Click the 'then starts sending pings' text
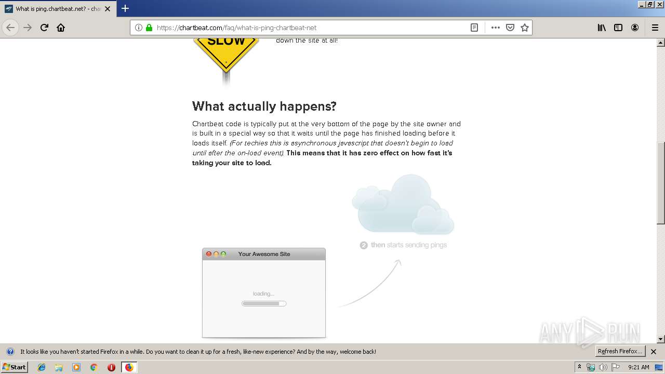 click(409, 245)
